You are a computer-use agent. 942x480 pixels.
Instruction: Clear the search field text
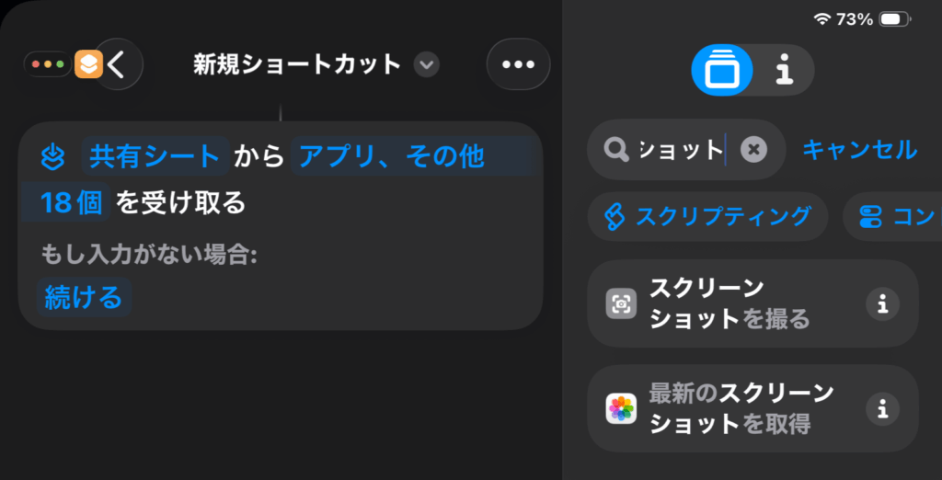[x=753, y=149]
